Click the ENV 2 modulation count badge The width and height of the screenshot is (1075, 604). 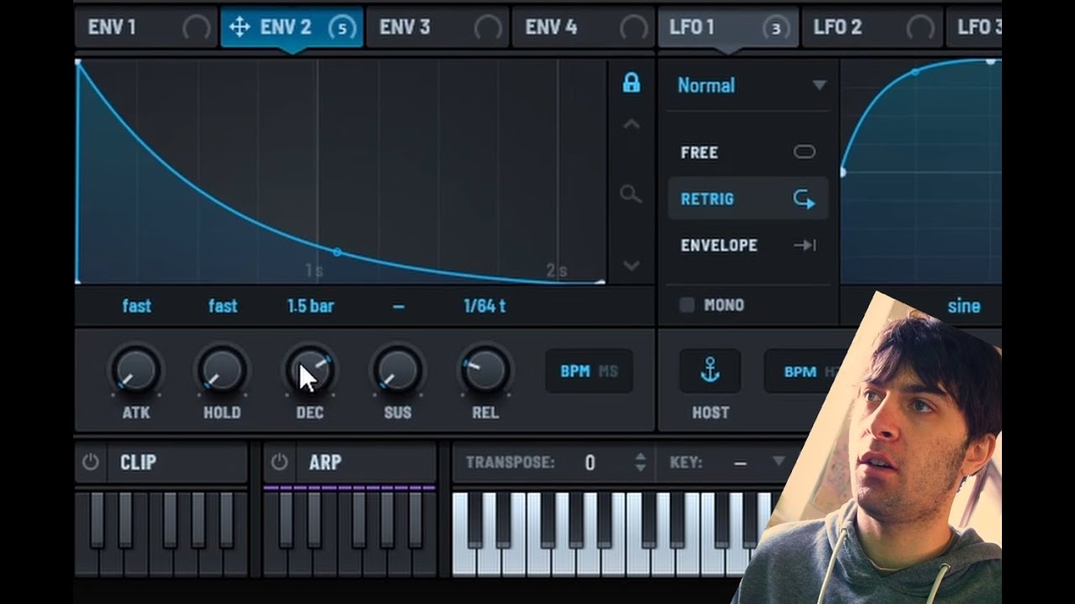click(341, 28)
